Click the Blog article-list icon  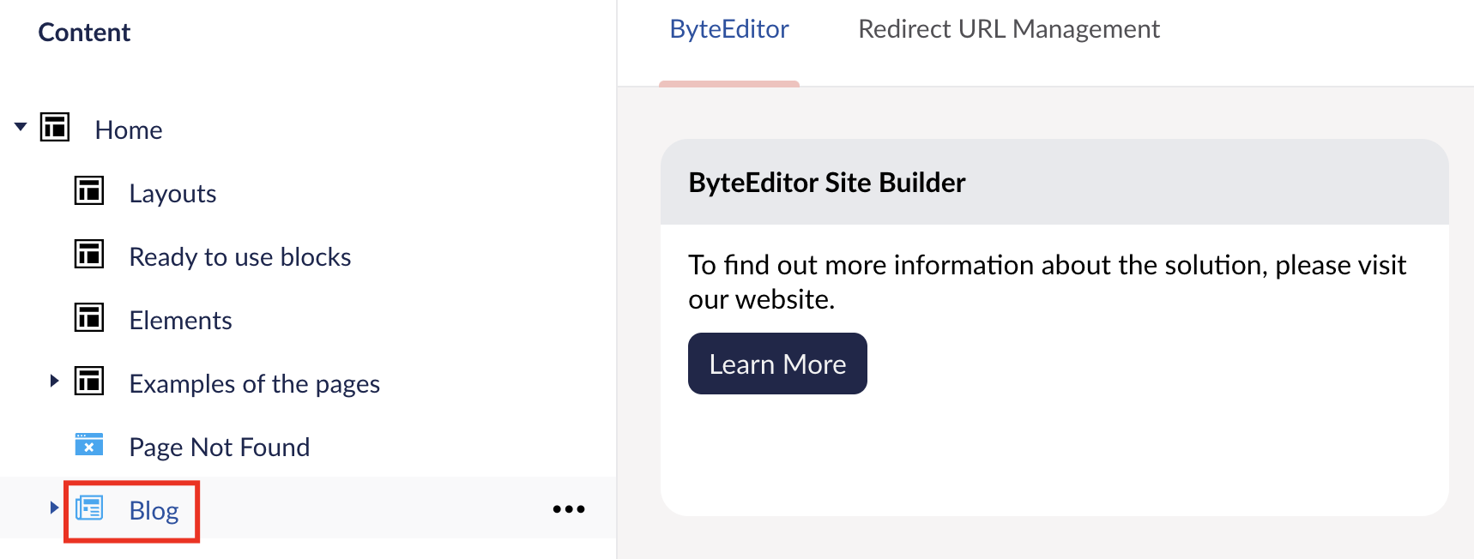tap(89, 508)
